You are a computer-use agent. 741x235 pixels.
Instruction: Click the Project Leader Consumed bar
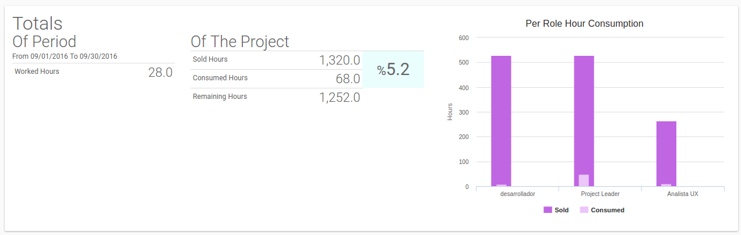[x=584, y=181]
